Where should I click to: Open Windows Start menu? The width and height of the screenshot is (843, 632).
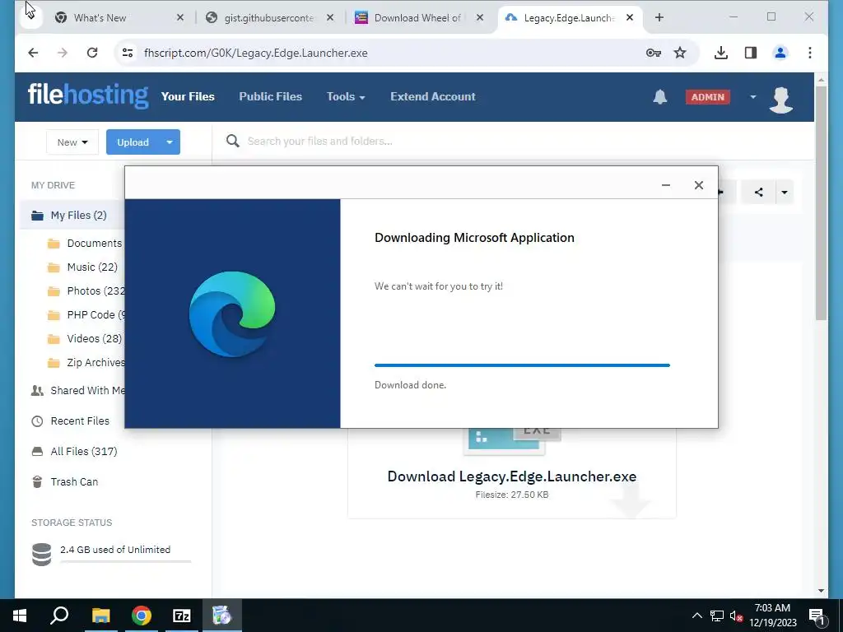[20, 616]
